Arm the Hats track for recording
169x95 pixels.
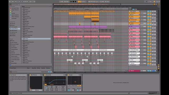click(155, 36)
